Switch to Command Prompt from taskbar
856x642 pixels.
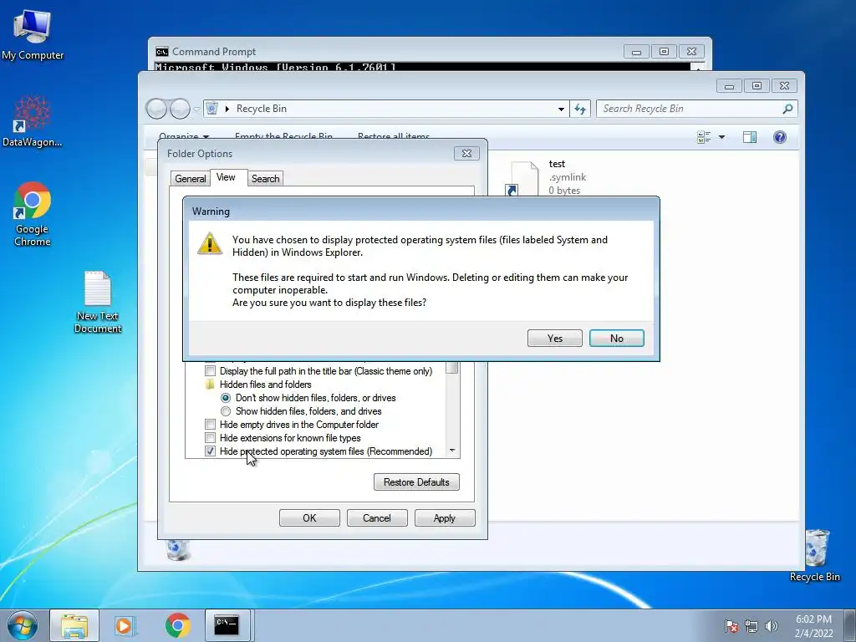click(x=227, y=625)
